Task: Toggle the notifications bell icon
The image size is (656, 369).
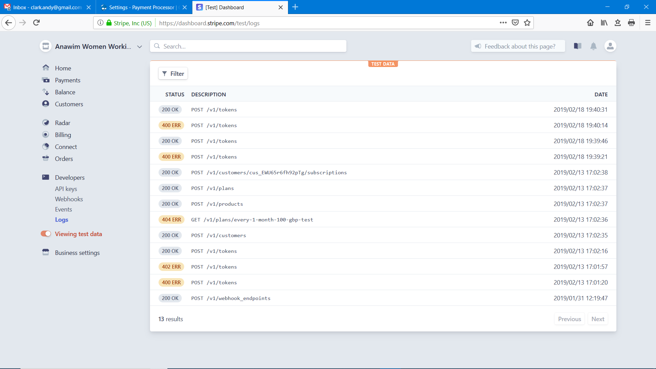Action: [x=593, y=46]
